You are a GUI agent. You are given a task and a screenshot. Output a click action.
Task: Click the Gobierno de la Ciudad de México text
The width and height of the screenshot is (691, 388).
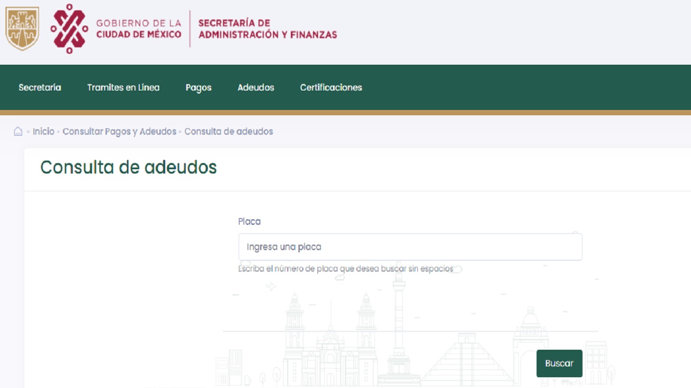pos(139,29)
